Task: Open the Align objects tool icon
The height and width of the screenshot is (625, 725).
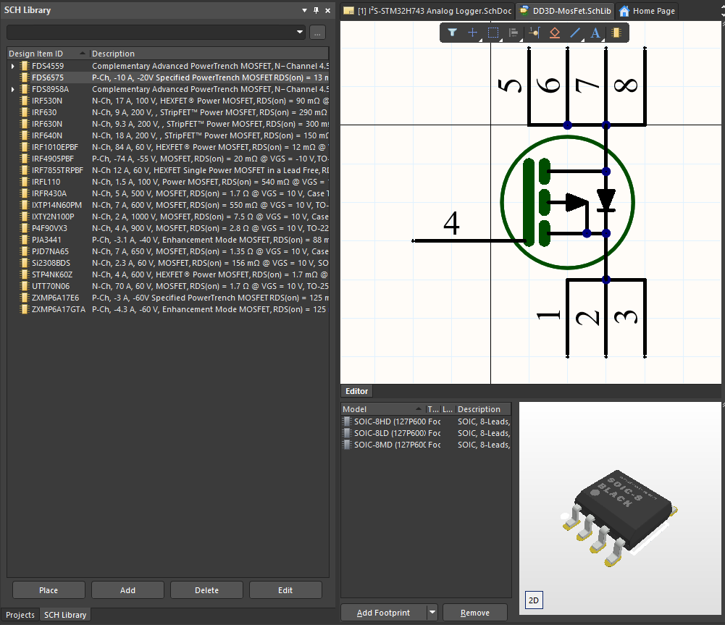Action: coord(514,33)
